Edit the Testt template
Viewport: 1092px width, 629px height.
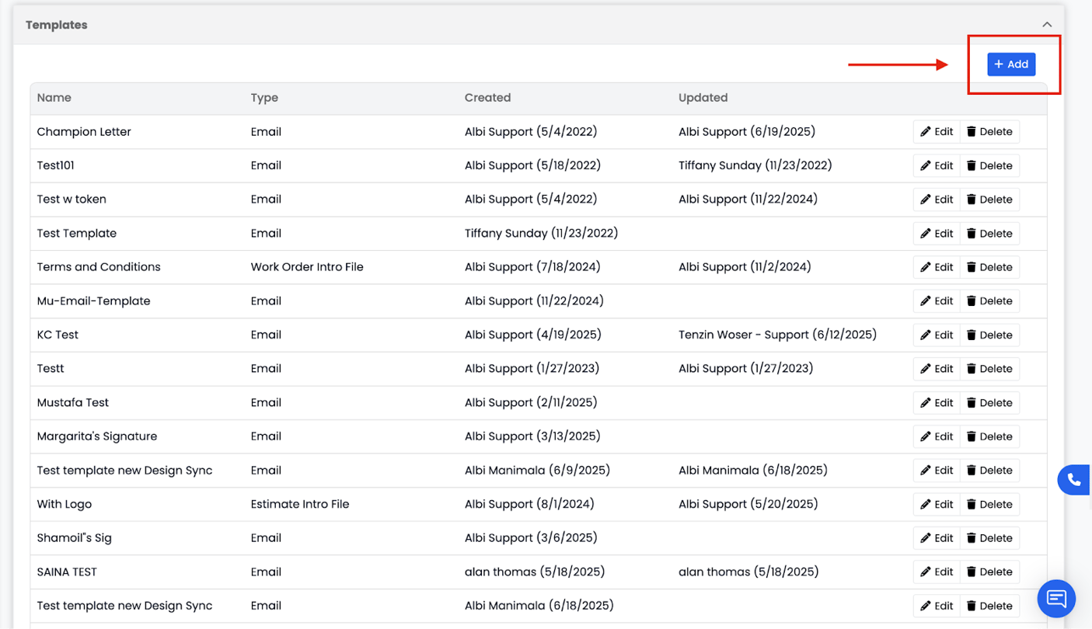pos(937,369)
